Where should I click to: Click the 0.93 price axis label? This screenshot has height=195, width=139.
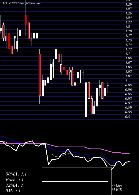(128, 99)
